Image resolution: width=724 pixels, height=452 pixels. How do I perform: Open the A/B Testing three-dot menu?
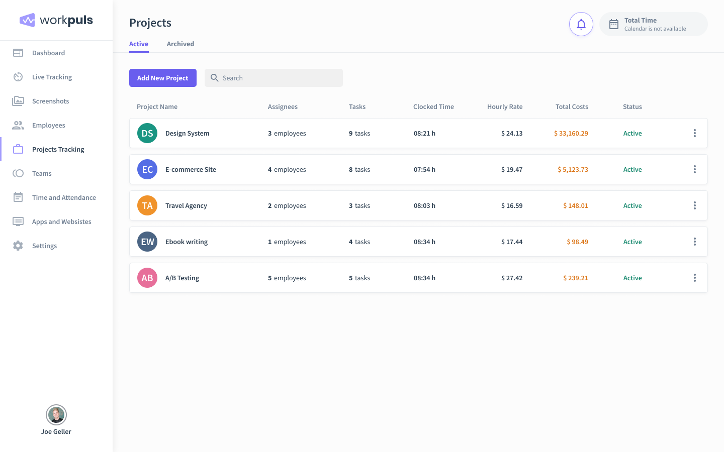[x=695, y=278]
